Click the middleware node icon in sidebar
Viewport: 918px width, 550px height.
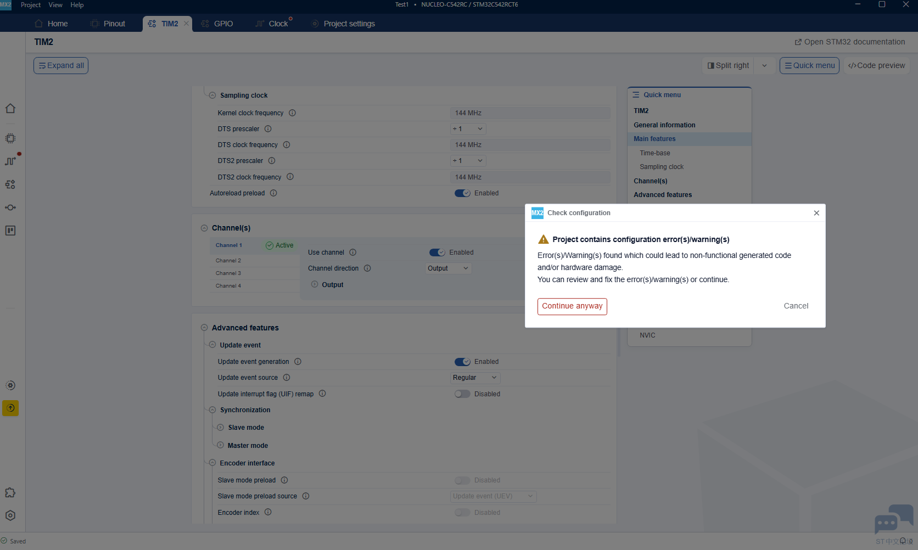(10, 207)
